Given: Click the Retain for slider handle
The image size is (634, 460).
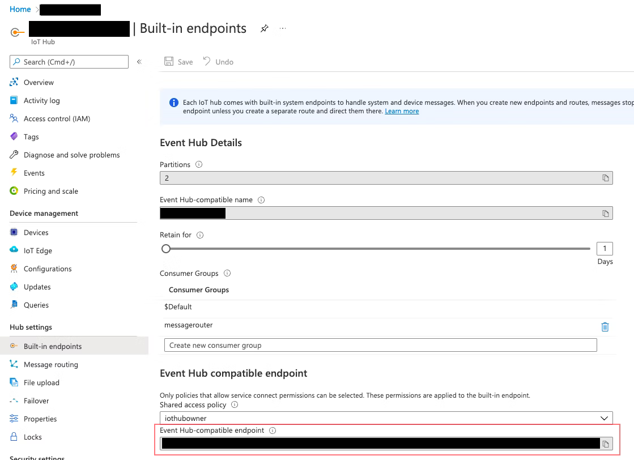Looking at the screenshot, I should (x=166, y=249).
